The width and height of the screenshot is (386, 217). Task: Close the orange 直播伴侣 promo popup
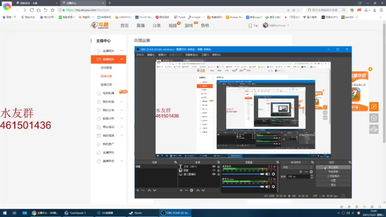point(370,69)
